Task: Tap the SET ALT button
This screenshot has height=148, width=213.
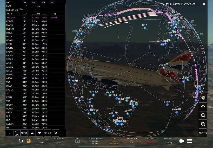Action: pos(48,133)
